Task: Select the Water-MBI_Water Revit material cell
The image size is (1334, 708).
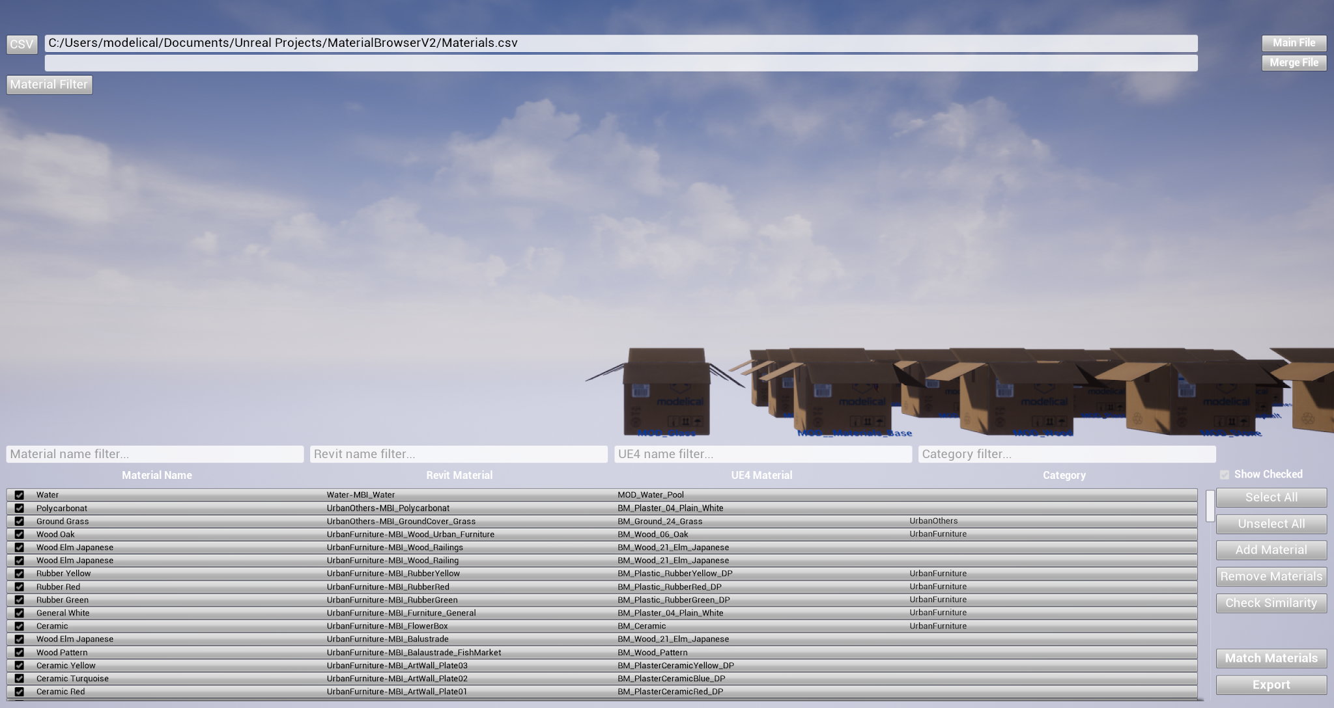Action: (361, 495)
